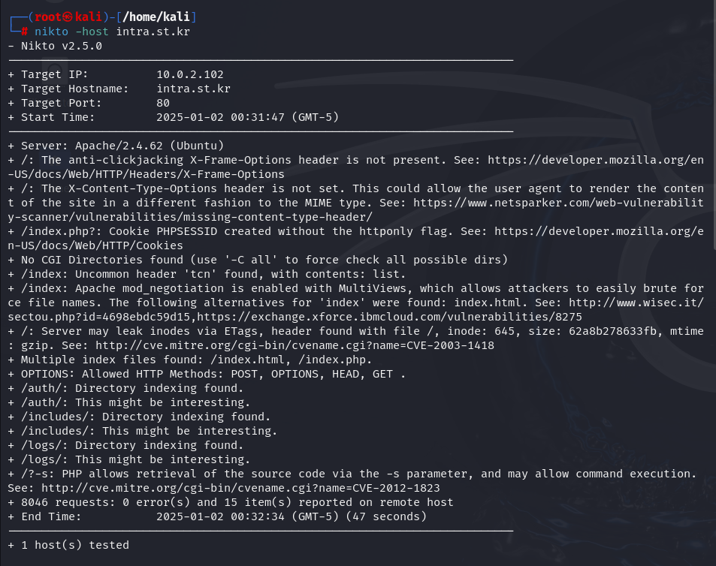716x566 pixels.
Task: Open the CVE-2012-1823 mitre link
Action: 240,488
